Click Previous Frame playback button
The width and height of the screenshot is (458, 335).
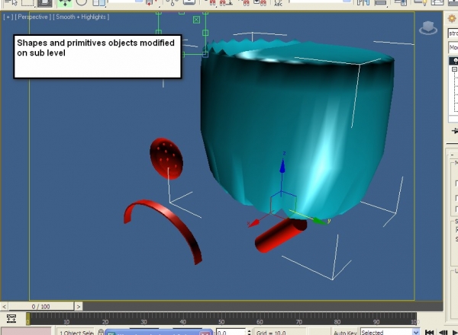[x=443, y=332]
